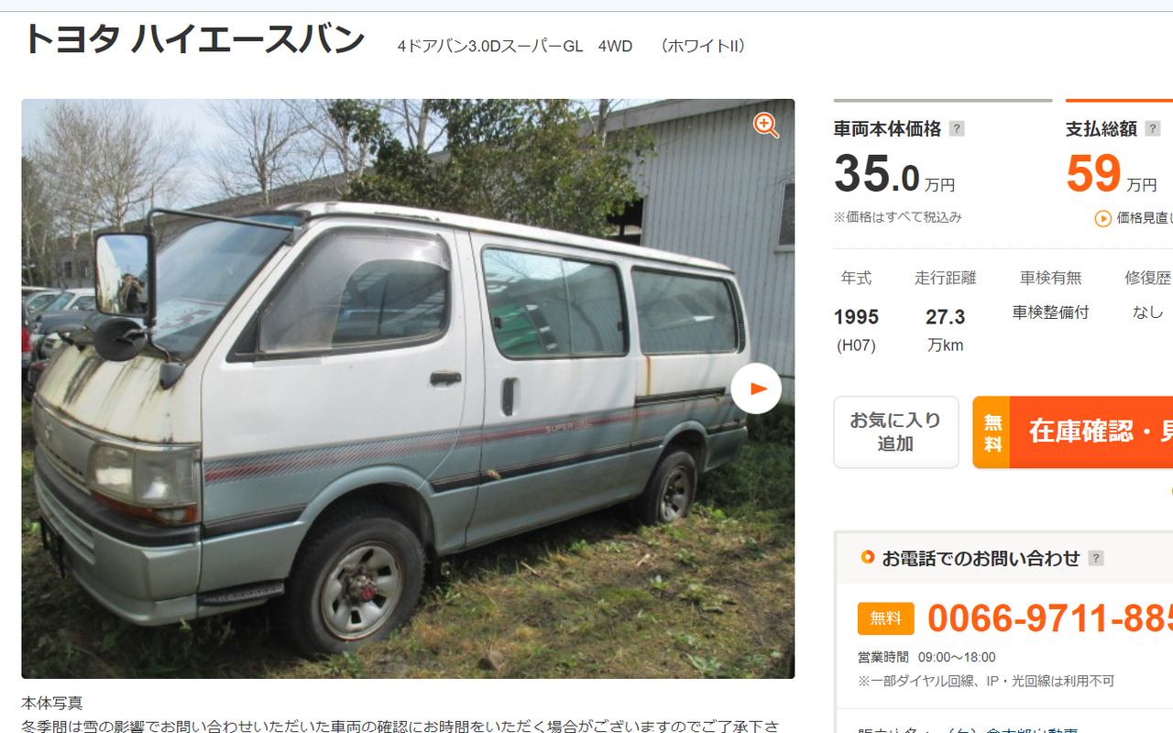Click the 車検整備付 inspection value
Screen dimensions: 1173x733
point(1050,312)
